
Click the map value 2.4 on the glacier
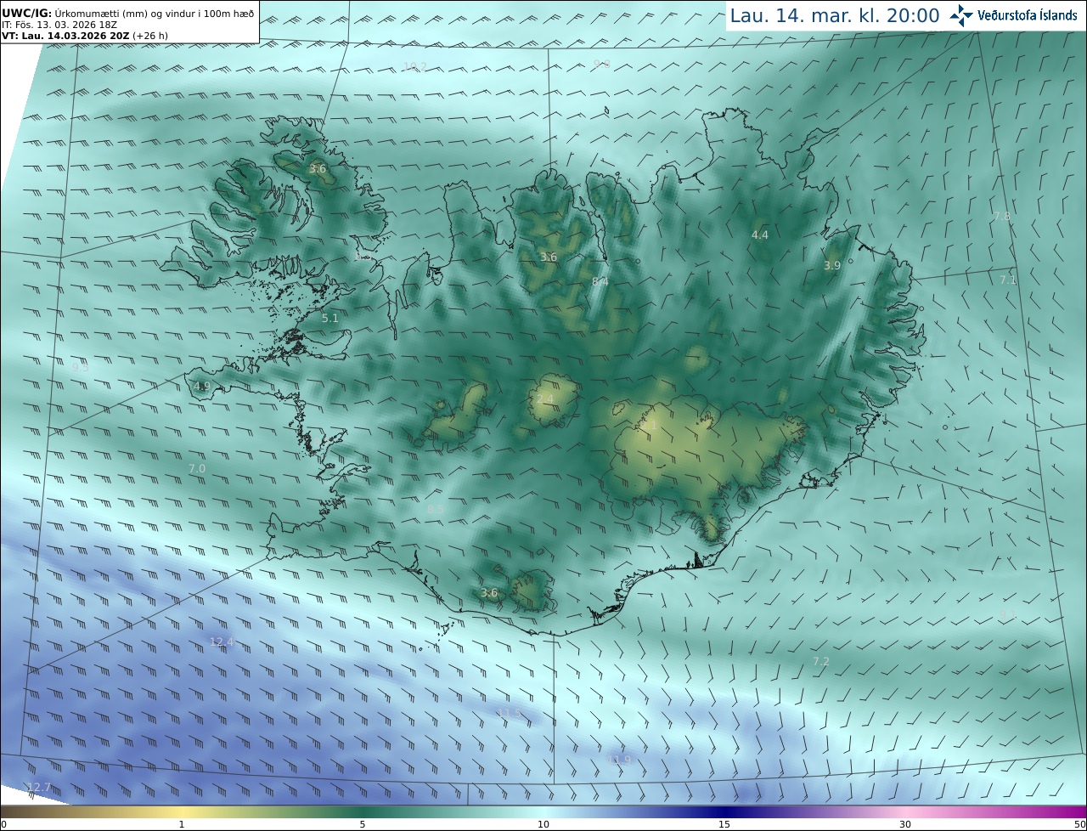544,399
